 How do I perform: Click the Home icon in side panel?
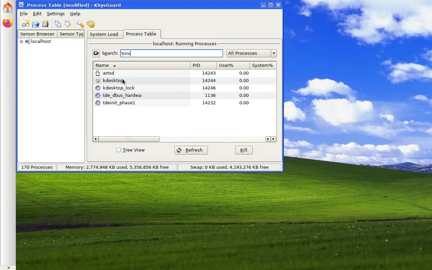click(7, 7)
